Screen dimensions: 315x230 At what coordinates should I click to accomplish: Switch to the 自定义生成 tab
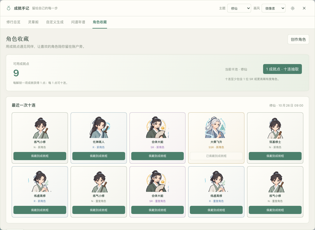pyautogui.click(x=55, y=22)
